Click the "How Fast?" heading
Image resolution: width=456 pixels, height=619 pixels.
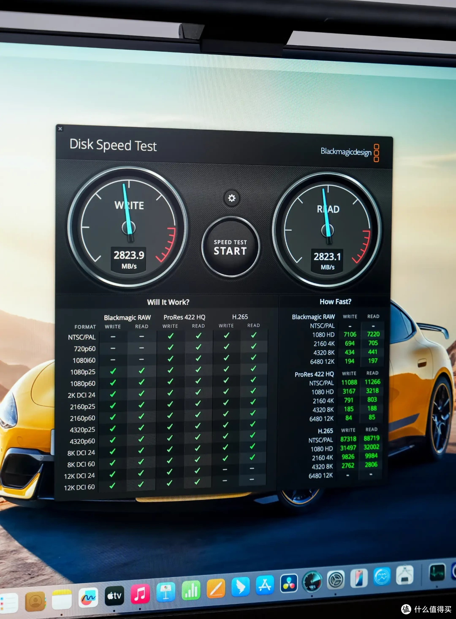click(335, 302)
